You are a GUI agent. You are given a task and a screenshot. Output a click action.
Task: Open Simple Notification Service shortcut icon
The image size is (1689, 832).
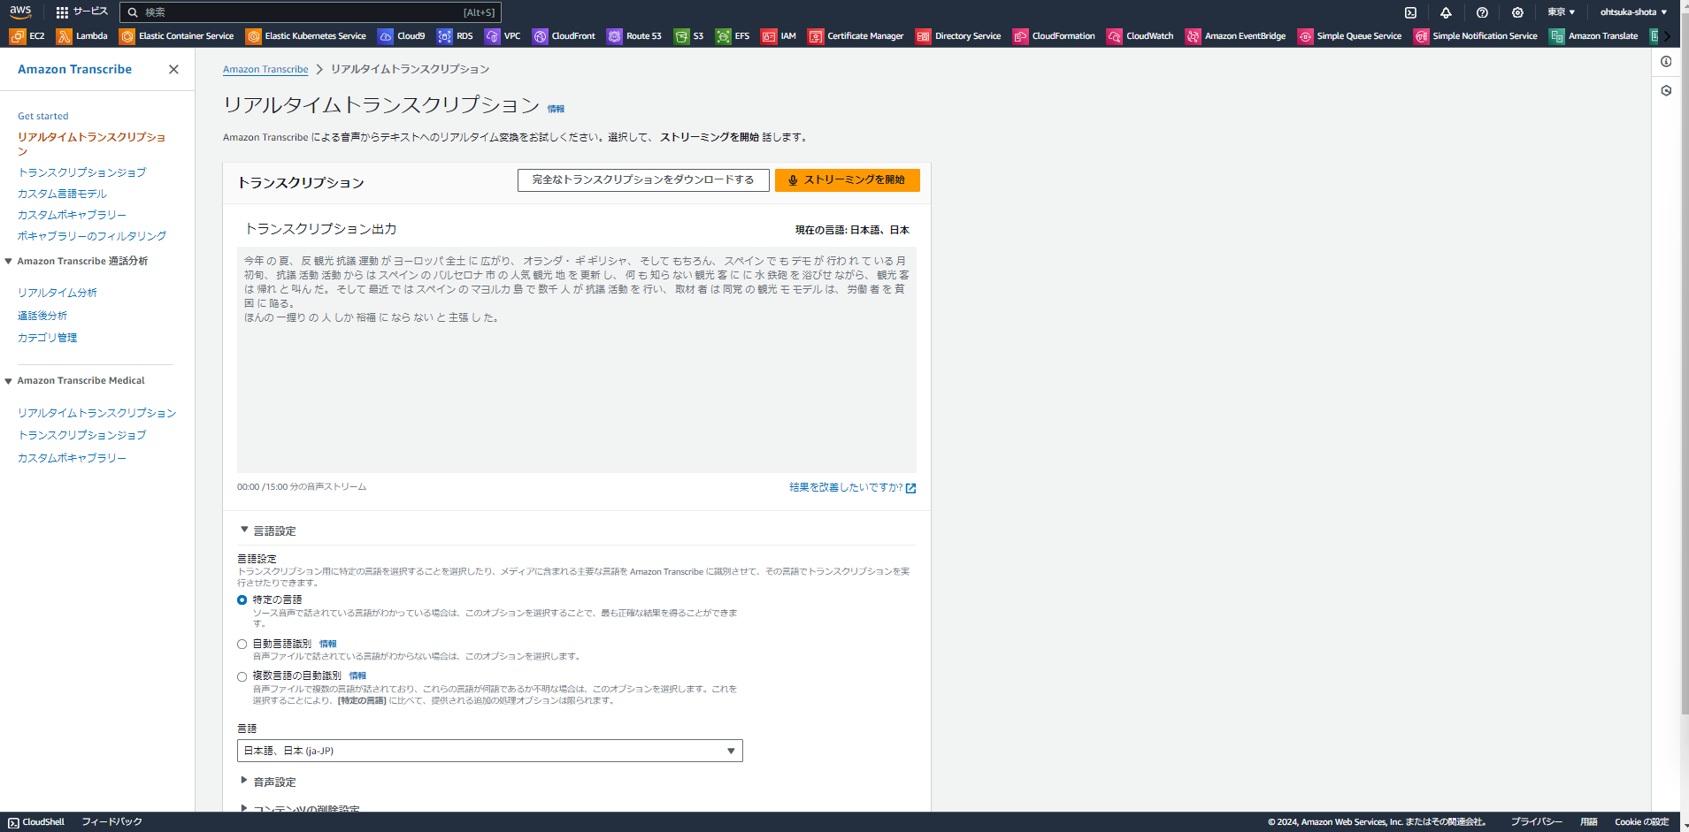tap(1421, 36)
